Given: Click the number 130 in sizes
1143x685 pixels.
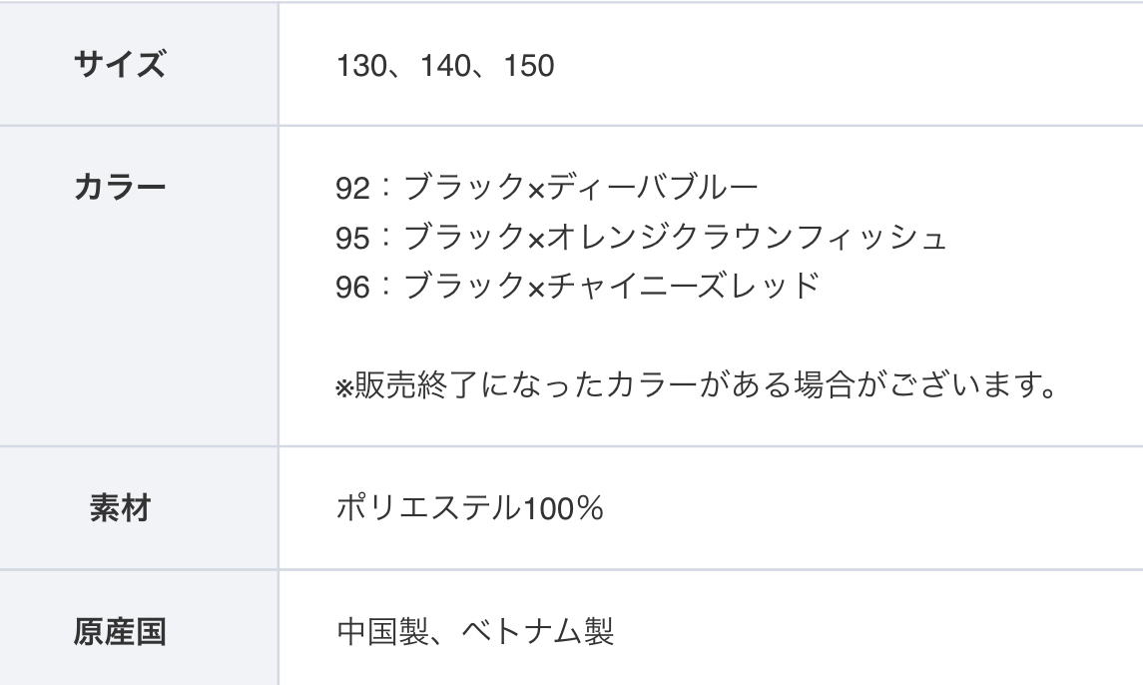Looking at the screenshot, I should (x=360, y=66).
